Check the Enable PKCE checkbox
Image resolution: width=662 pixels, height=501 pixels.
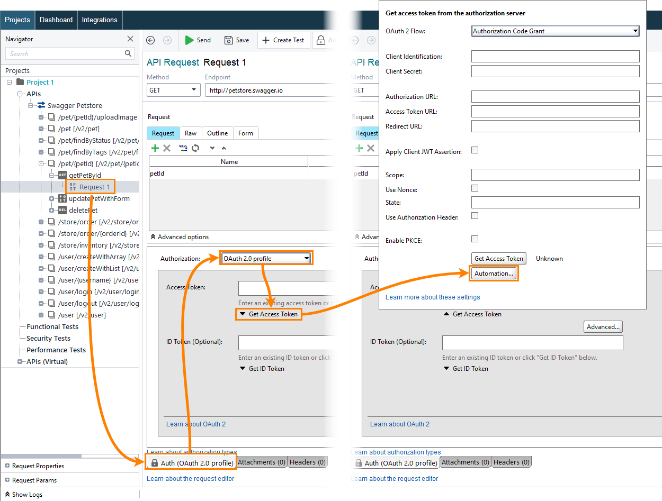coord(475,239)
